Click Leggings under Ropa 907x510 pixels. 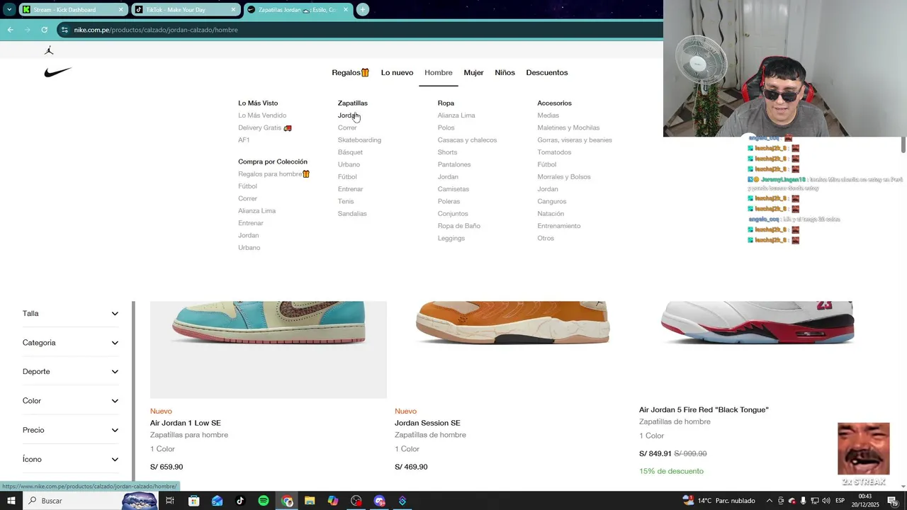click(451, 238)
